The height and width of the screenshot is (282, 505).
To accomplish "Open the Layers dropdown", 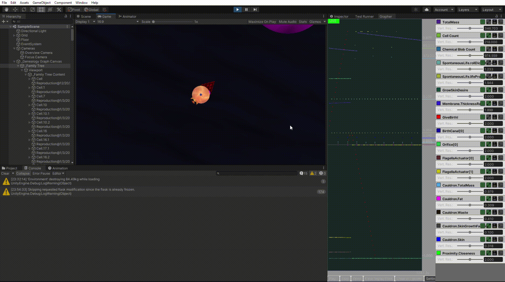I will pos(468,9).
